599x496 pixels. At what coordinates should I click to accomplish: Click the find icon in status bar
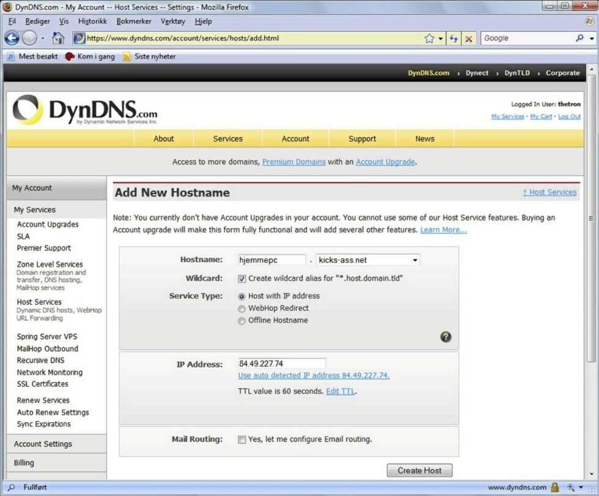pos(12,487)
